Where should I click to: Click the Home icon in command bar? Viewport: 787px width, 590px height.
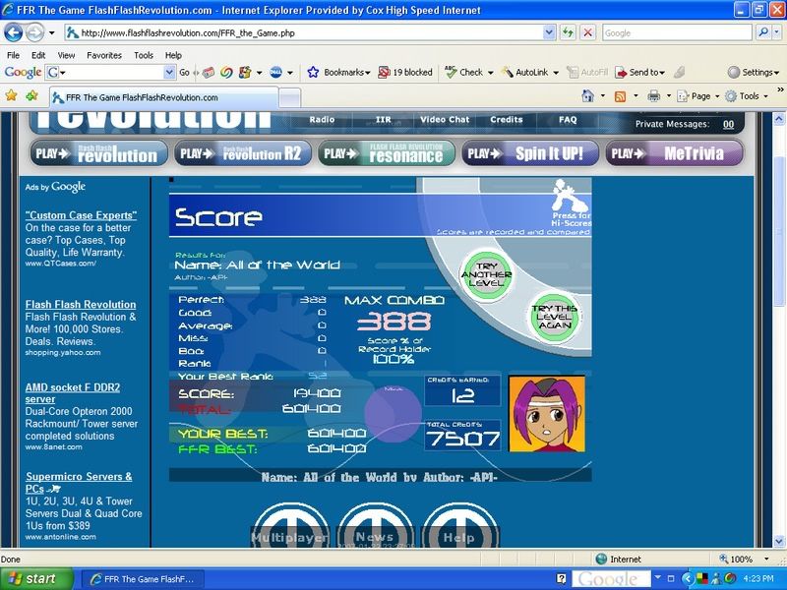pos(587,96)
